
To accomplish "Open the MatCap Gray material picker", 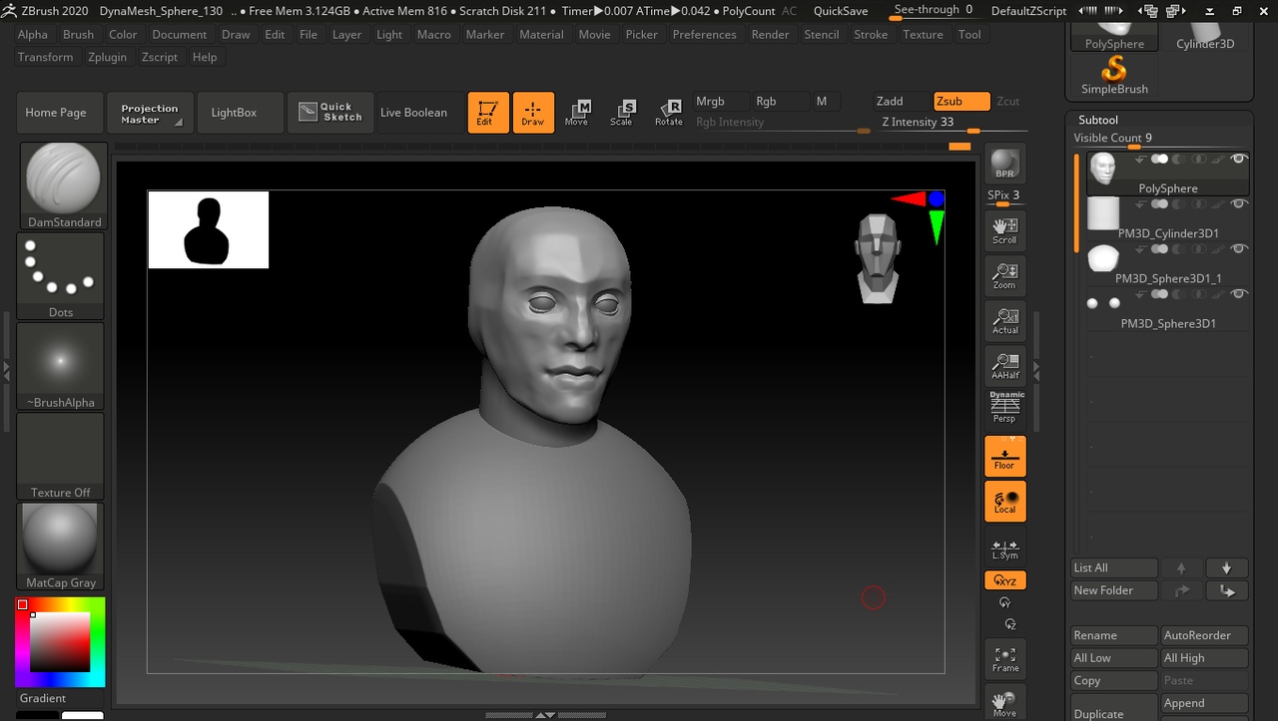I will pyautogui.click(x=61, y=545).
